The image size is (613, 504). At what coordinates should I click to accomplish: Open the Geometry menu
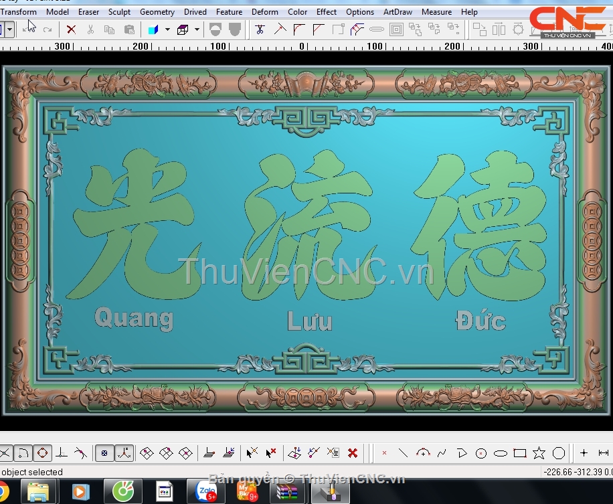click(157, 11)
